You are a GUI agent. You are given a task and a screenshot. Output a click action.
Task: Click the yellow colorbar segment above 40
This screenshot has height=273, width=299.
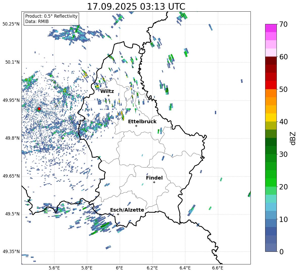(271, 117)
